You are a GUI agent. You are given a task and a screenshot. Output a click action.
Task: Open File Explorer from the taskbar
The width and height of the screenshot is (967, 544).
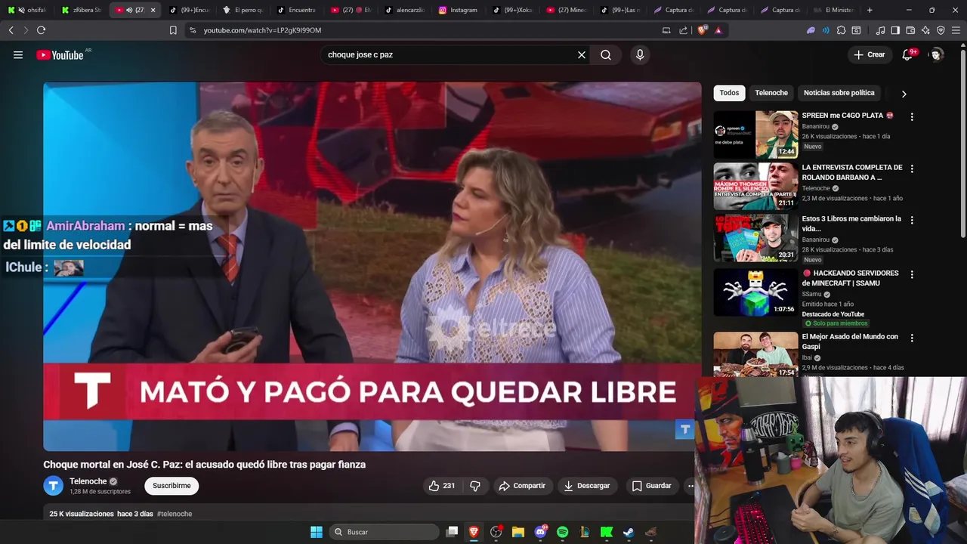pos(518,532)
